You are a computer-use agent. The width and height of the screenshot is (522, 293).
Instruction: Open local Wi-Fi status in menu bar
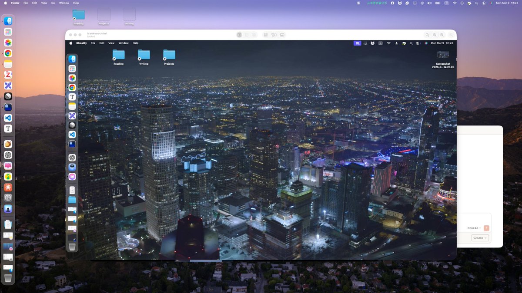(455, 3)
